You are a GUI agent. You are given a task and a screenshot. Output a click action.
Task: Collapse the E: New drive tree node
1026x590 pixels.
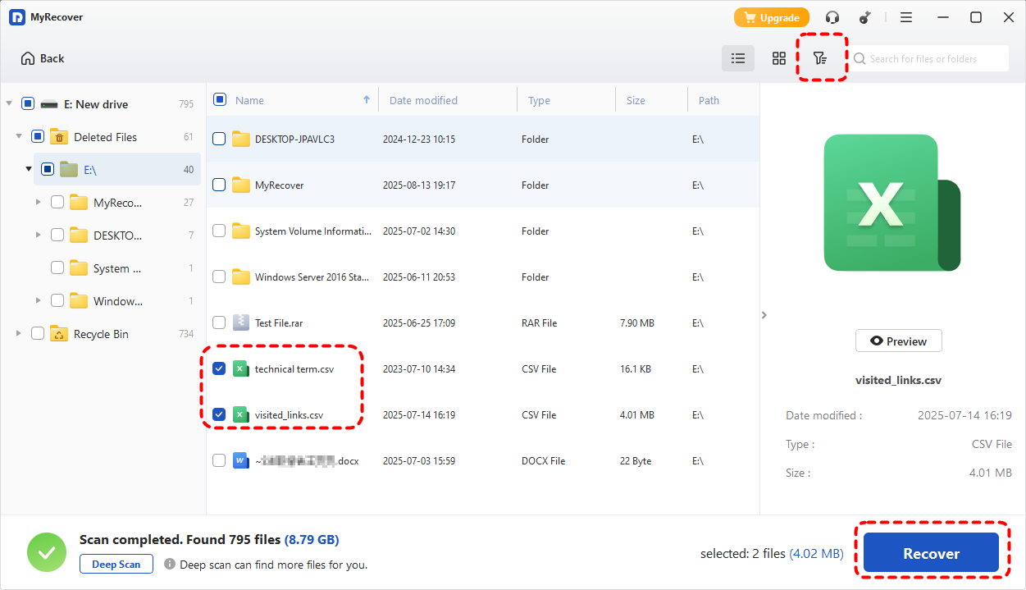pyautogui.click(x=9, y=103)
